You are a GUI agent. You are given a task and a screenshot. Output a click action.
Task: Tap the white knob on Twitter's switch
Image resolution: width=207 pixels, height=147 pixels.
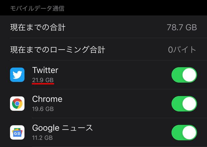189,75
